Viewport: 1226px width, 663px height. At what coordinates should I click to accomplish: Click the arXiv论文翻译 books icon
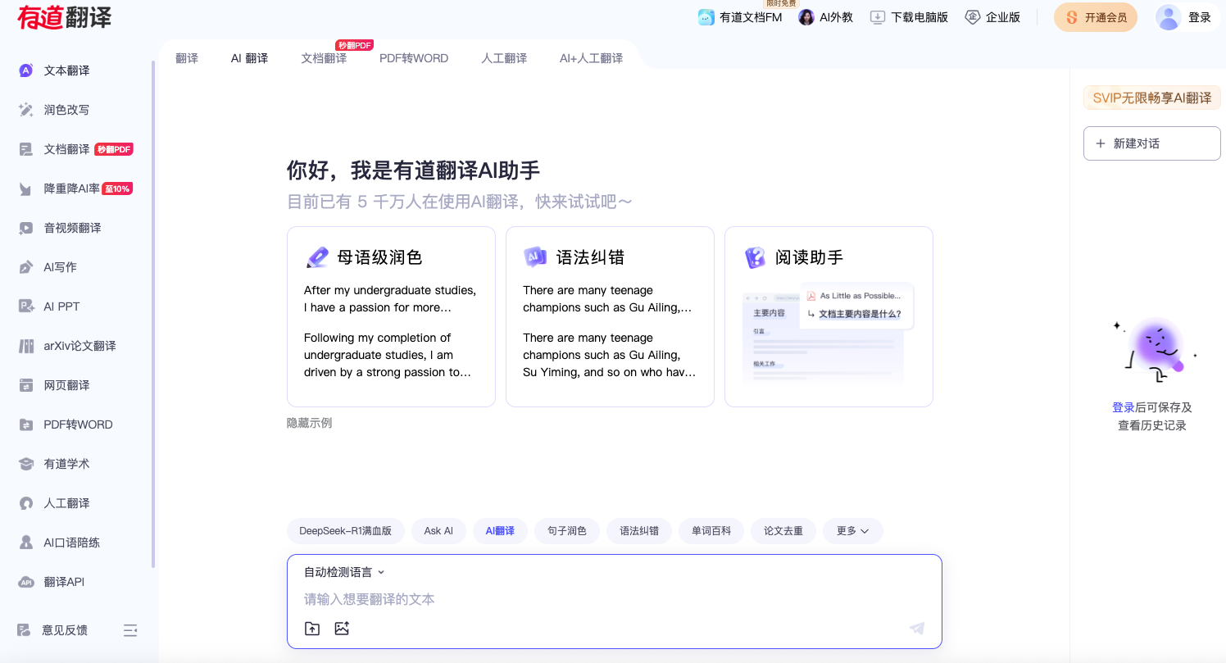pos(26,346)
